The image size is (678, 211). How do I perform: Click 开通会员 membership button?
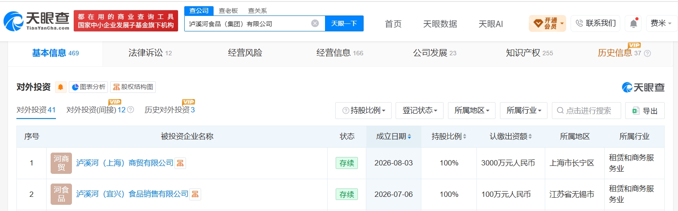547,23
